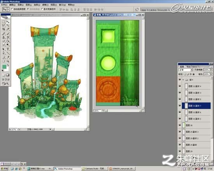Viewport: 214px width, 171px height.
Task: Click zoom percentage field of texture document
Action: (x=97, y=111)
